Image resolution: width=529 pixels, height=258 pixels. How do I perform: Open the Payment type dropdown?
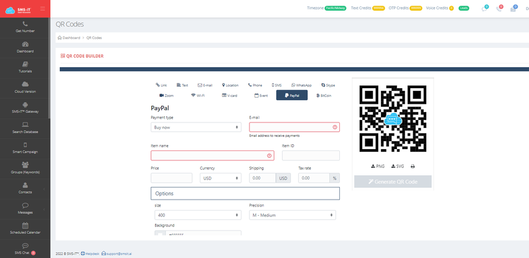pos(196,127)
